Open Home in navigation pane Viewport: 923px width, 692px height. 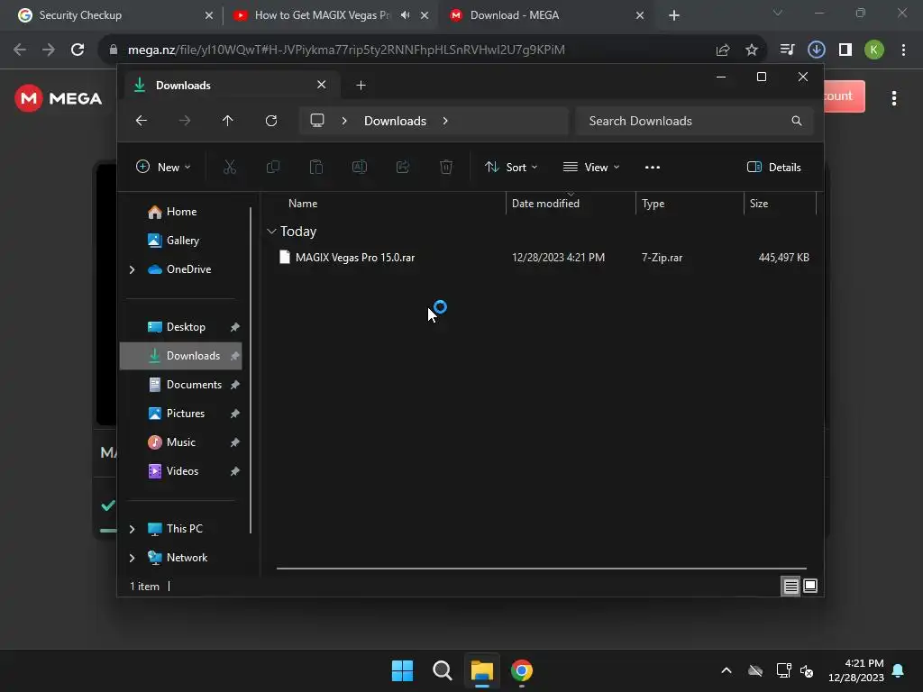coord(181,212)
